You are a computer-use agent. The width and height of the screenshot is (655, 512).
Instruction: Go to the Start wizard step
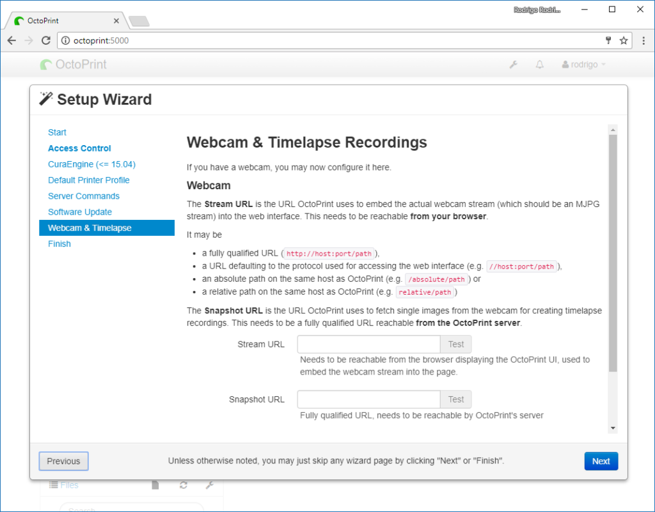click(57, 132)
